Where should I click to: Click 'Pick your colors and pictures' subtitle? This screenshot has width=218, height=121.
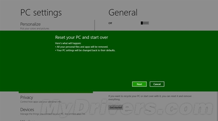point(35,29)
